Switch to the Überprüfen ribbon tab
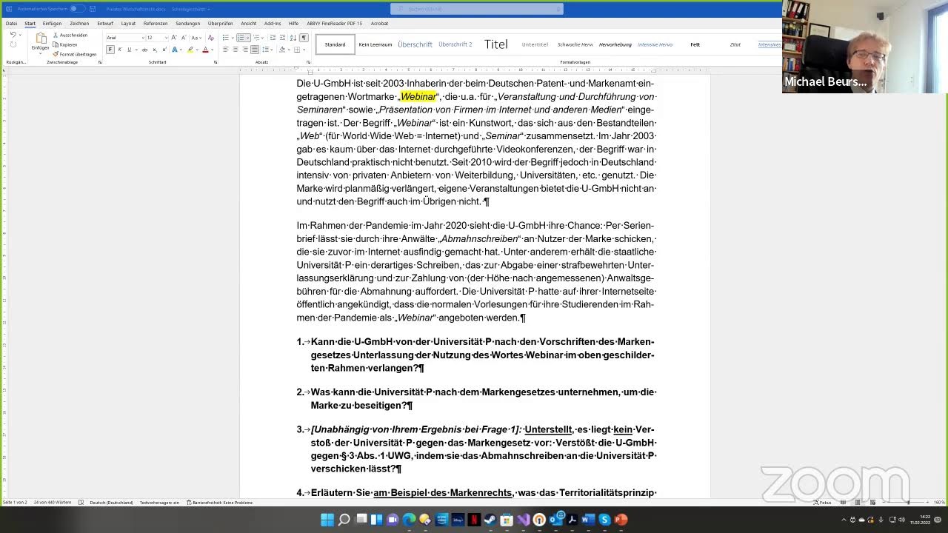This screenshot has height=533, width=948. point(221,23)
